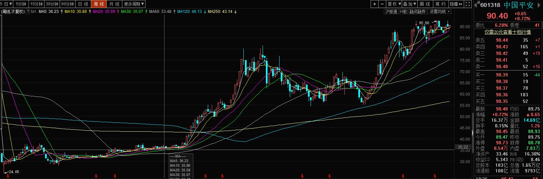Screen dimensions: 543x179
Task: Open the 叠加 overlay dropdown
Action: click(410, 4)
